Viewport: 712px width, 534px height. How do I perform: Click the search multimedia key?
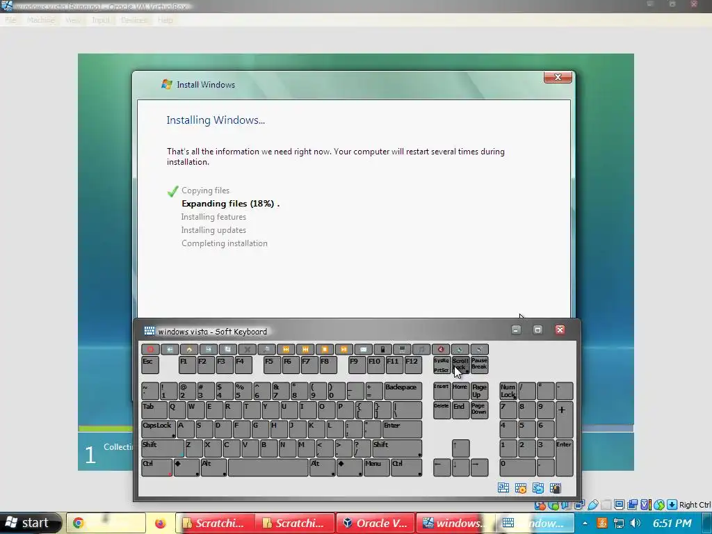(266, 349)
